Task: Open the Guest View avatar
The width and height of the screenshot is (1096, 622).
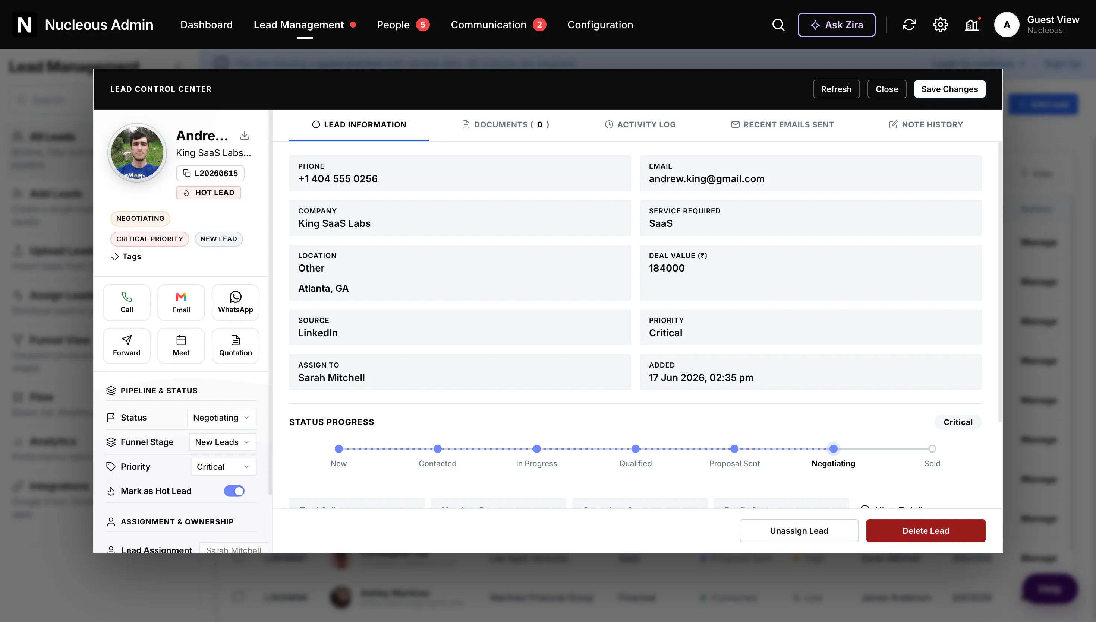Action: (1007, 25)
